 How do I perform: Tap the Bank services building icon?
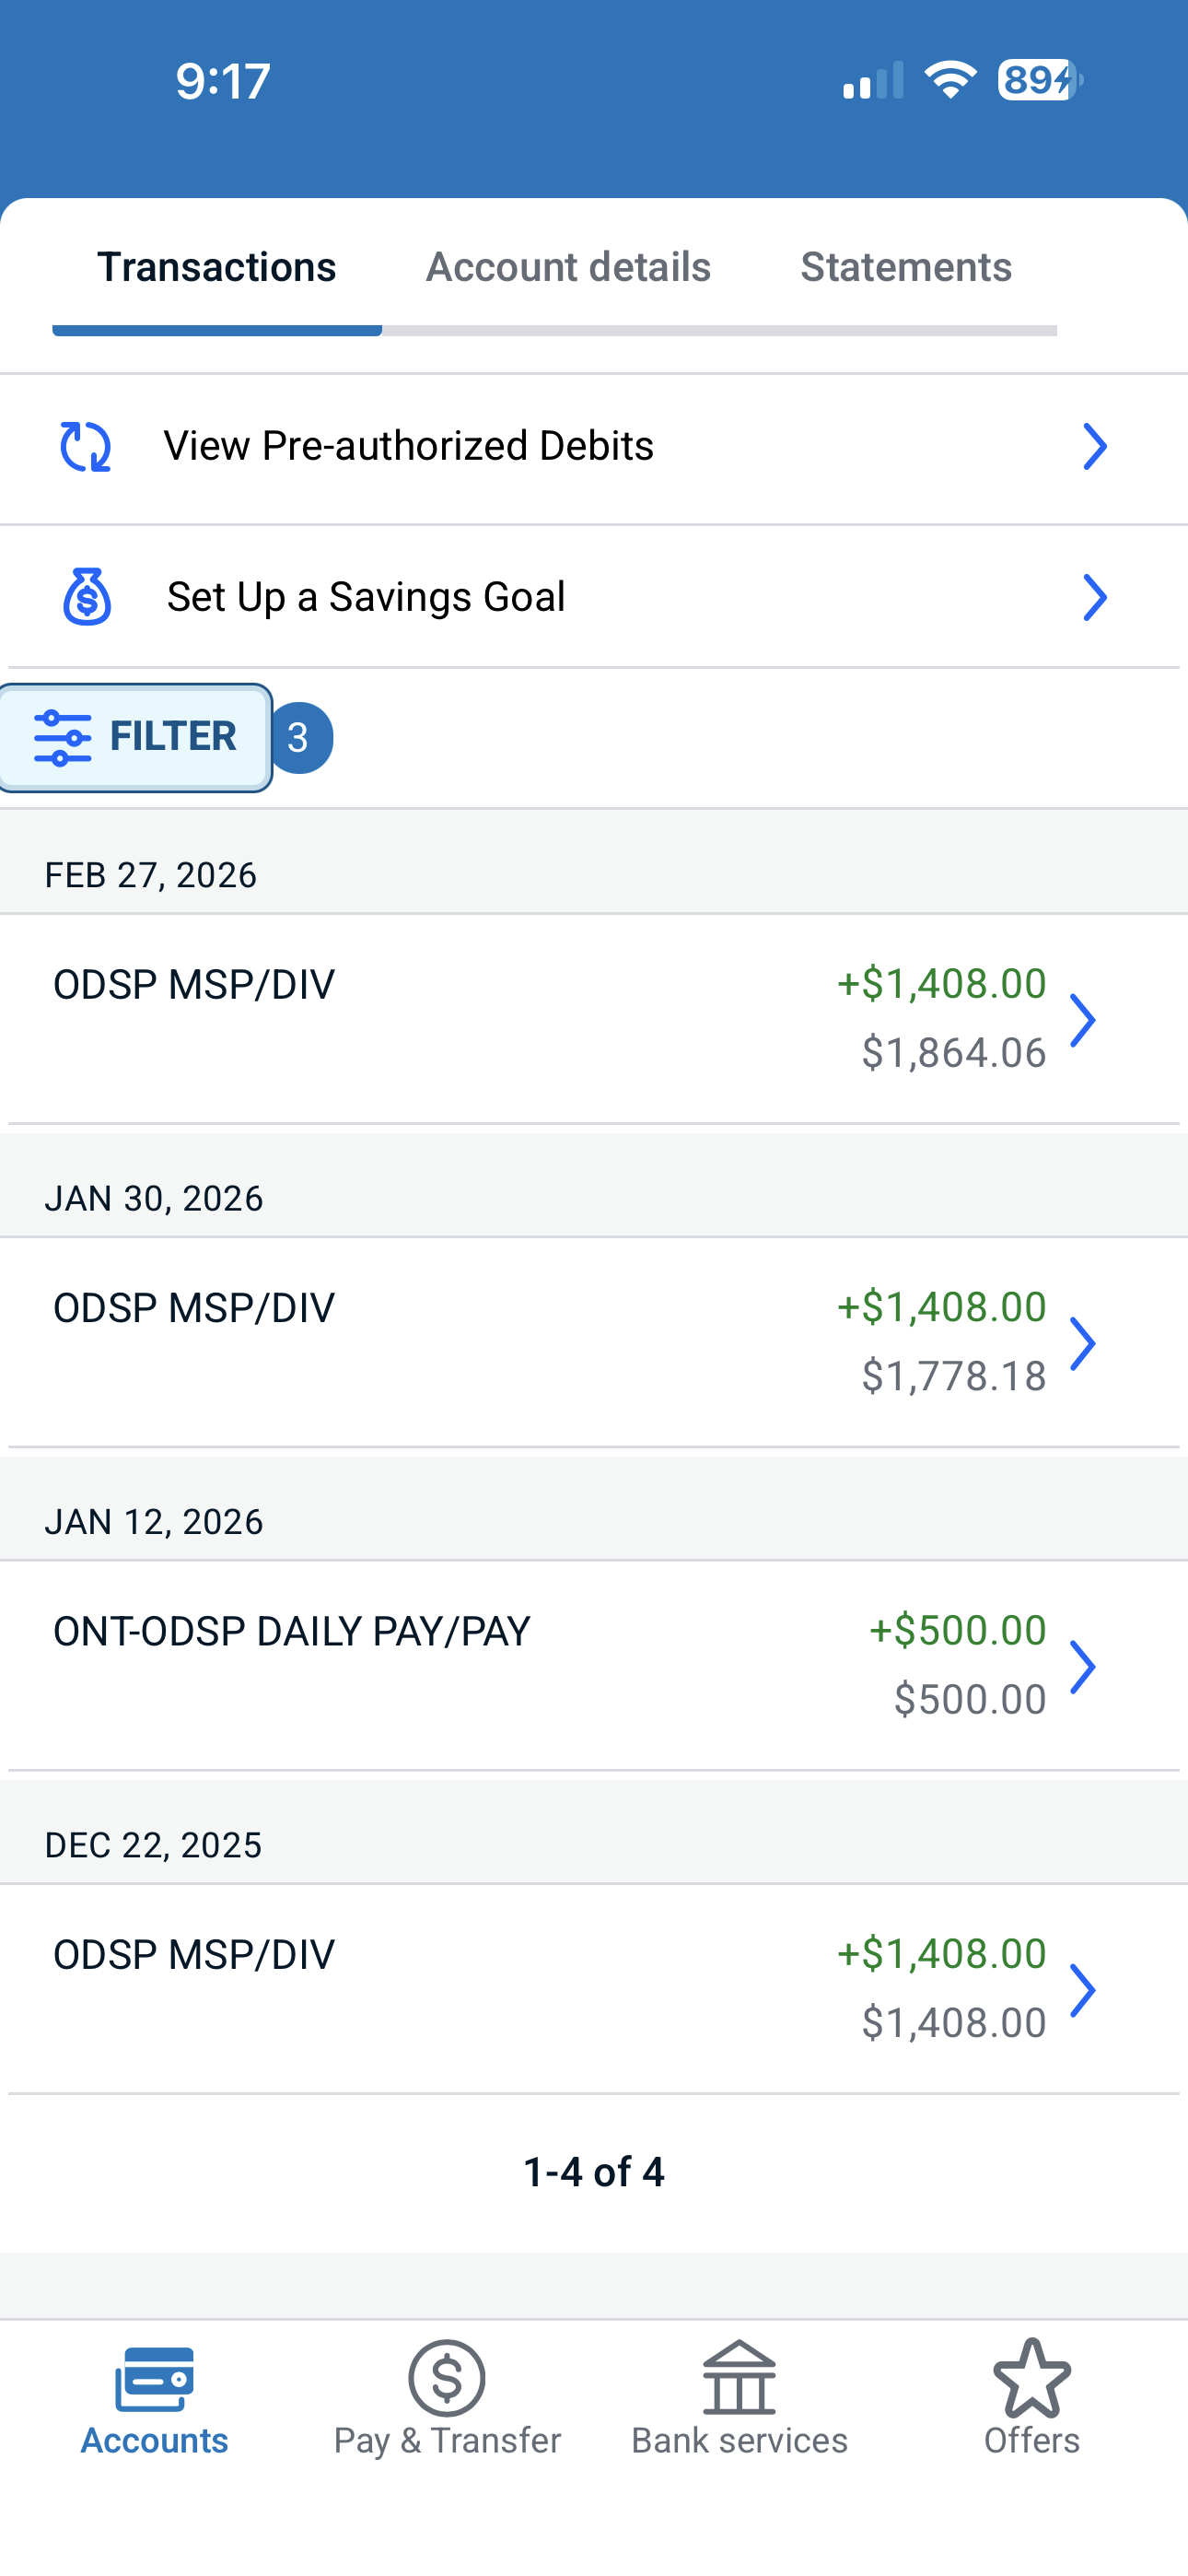point(739,2379)
